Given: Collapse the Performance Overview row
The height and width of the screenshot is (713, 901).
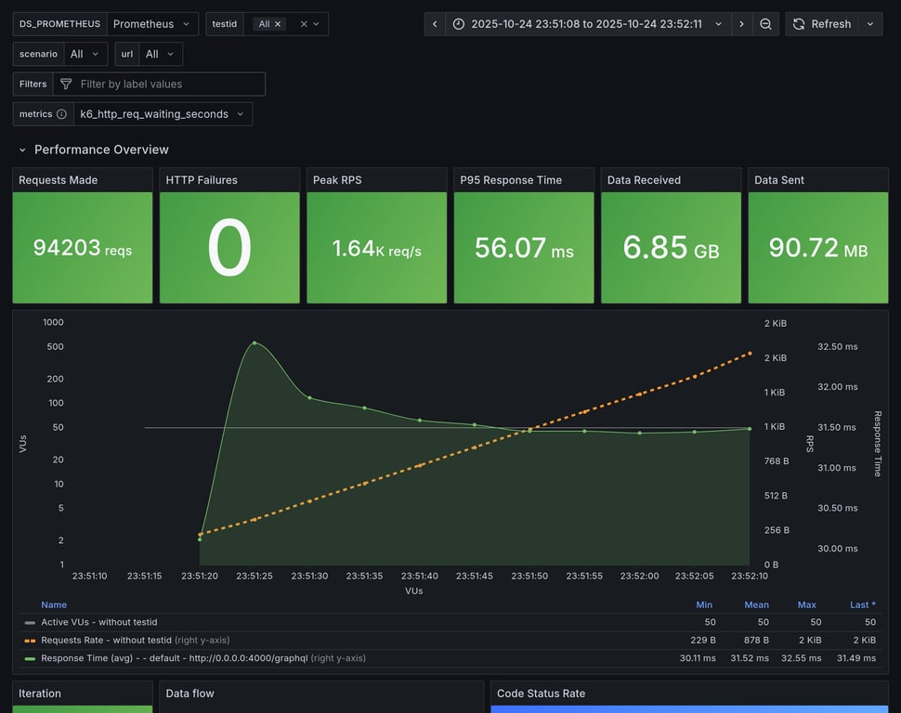Looking at the screenshot, I should [22, 149].
